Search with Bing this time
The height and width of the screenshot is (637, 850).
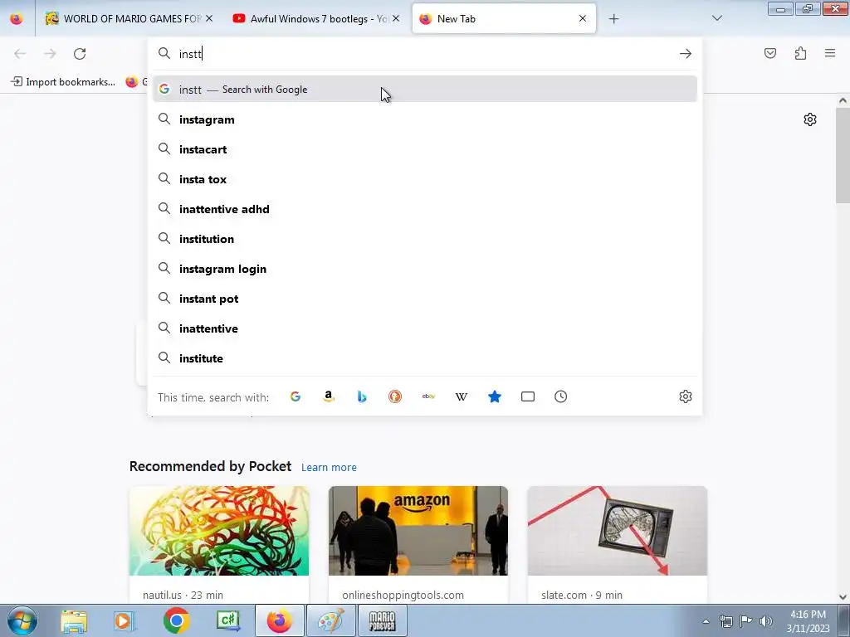[x=362, y=396]
